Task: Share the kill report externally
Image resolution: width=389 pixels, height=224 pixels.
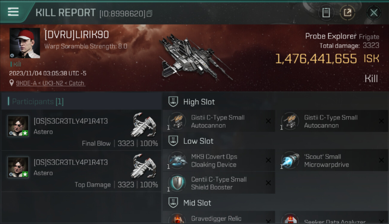Action: pos(347,13)
